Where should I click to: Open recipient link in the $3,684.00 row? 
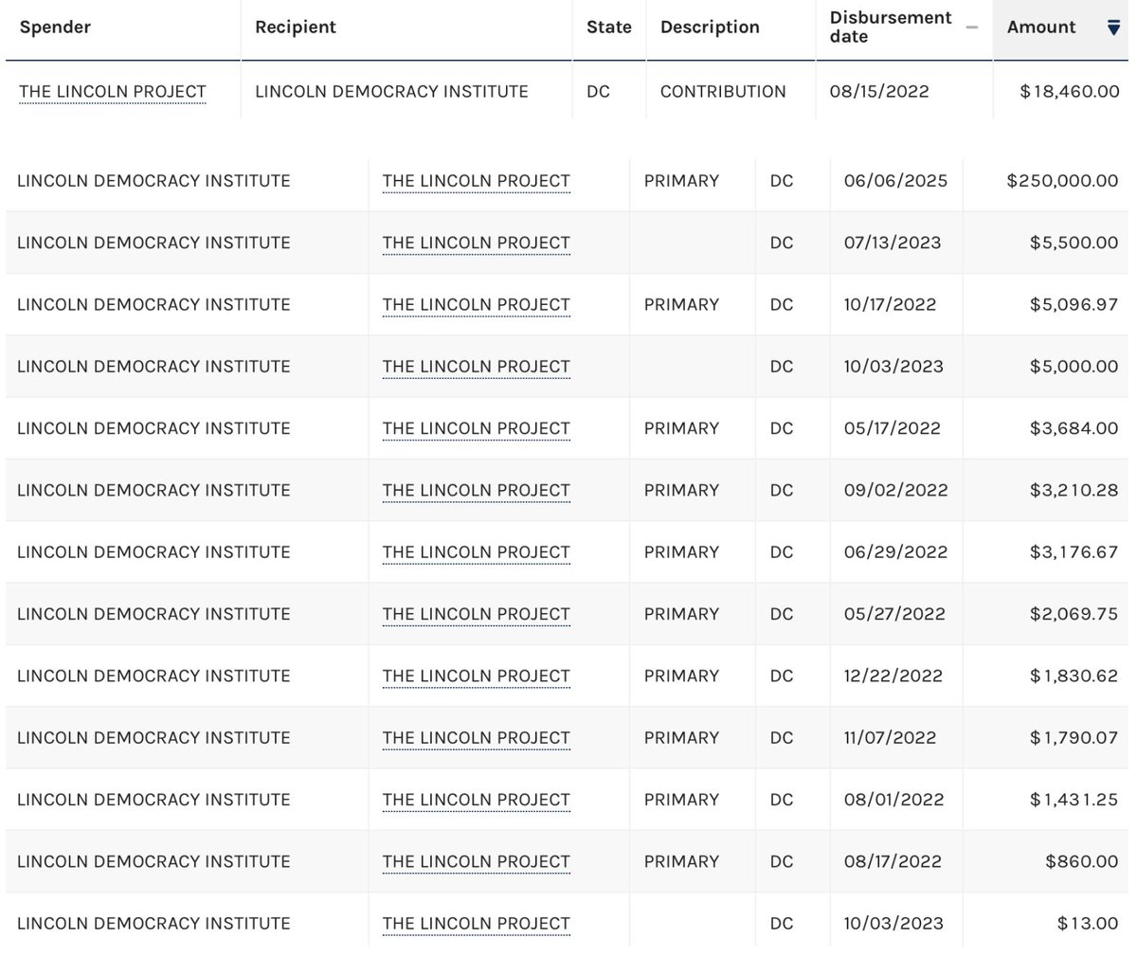(x=476, y=428)
